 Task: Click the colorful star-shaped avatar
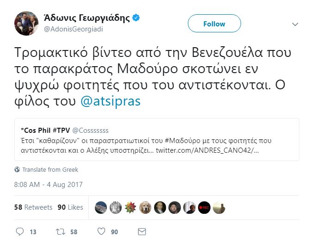pos(130,208)
